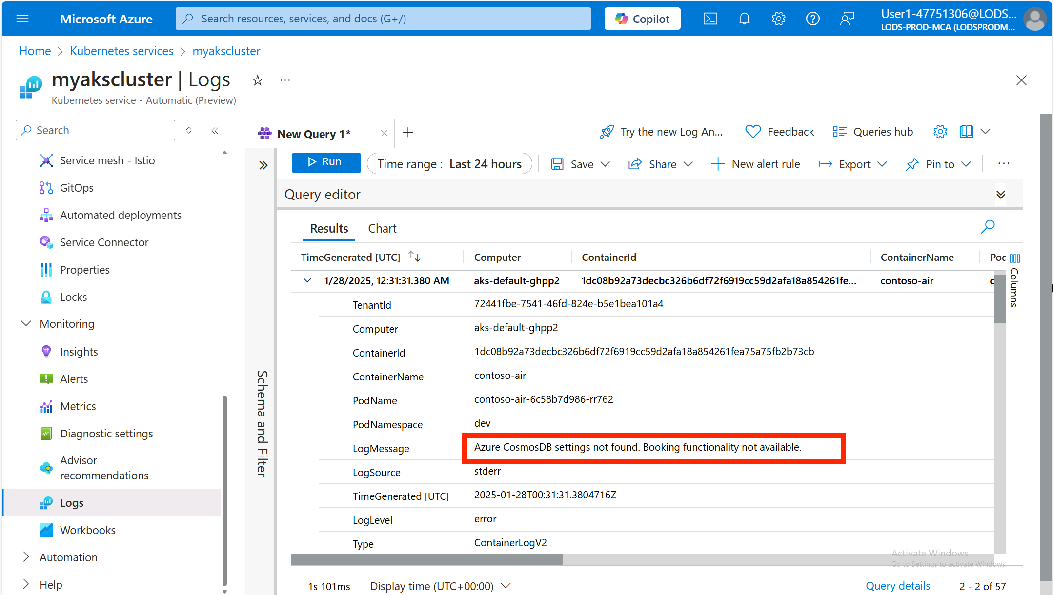Expand the Query editor panel
The height and width of the screenshot is (595, 1053).
pyautogui.click(x=1001, y=195)
